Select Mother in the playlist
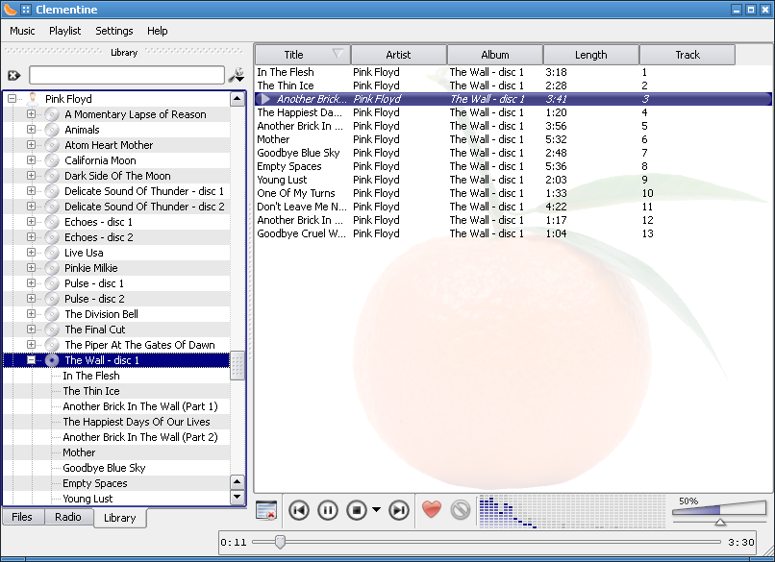The height and width of the screenshot is (562, 775). point(513,139)
